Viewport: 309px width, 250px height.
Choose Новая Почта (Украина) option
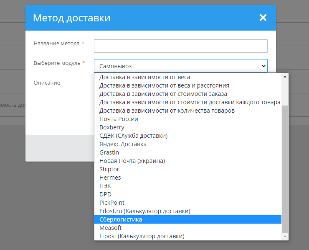132,161
